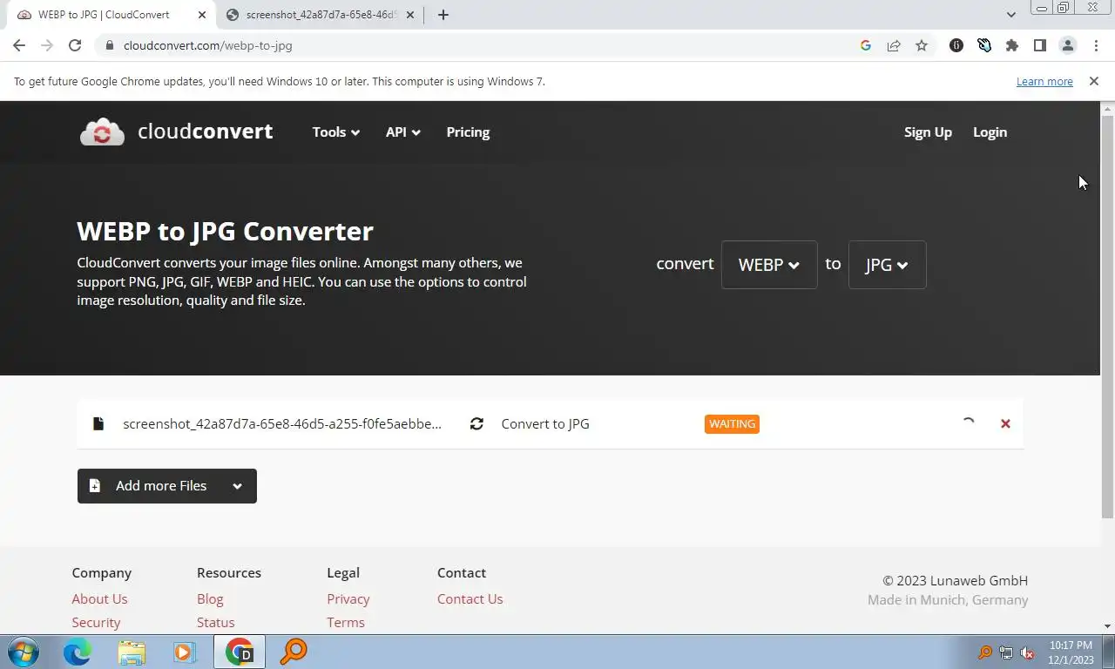Click the volume muted tray icon
Viewport: 1115px width, 669px height.
[1027, 652]
